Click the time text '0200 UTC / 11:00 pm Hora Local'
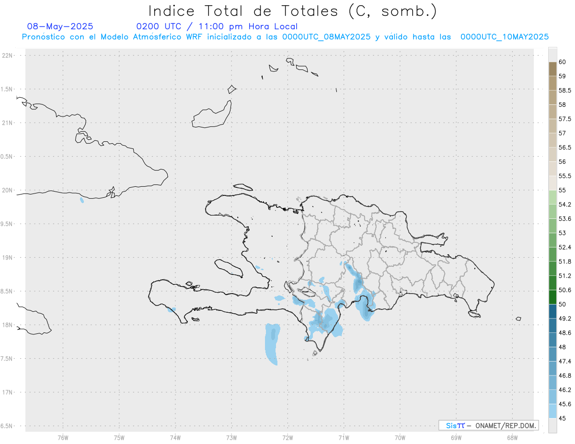This screenshot has height=444, width=575. 217,26
